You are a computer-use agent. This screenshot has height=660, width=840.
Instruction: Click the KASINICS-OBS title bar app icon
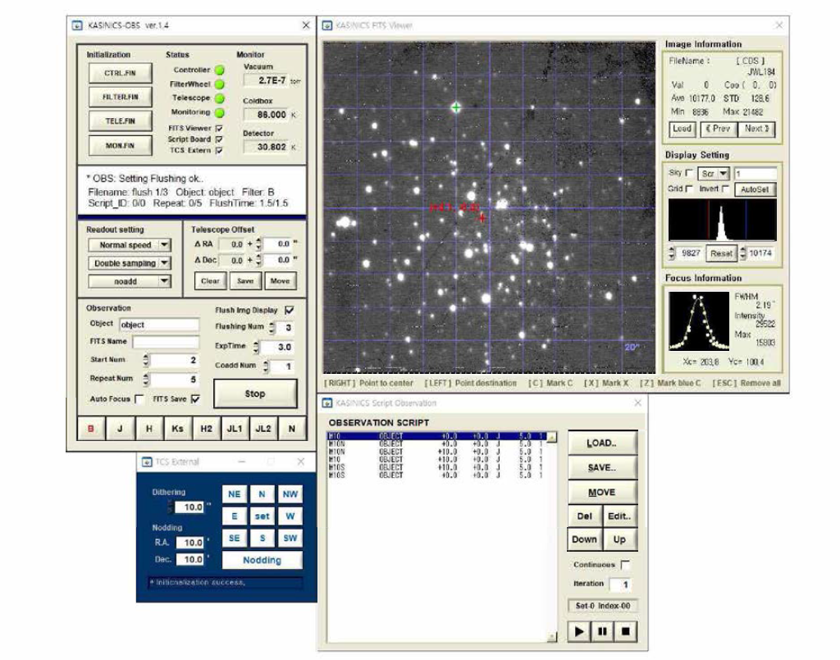(x=77, y=25)
